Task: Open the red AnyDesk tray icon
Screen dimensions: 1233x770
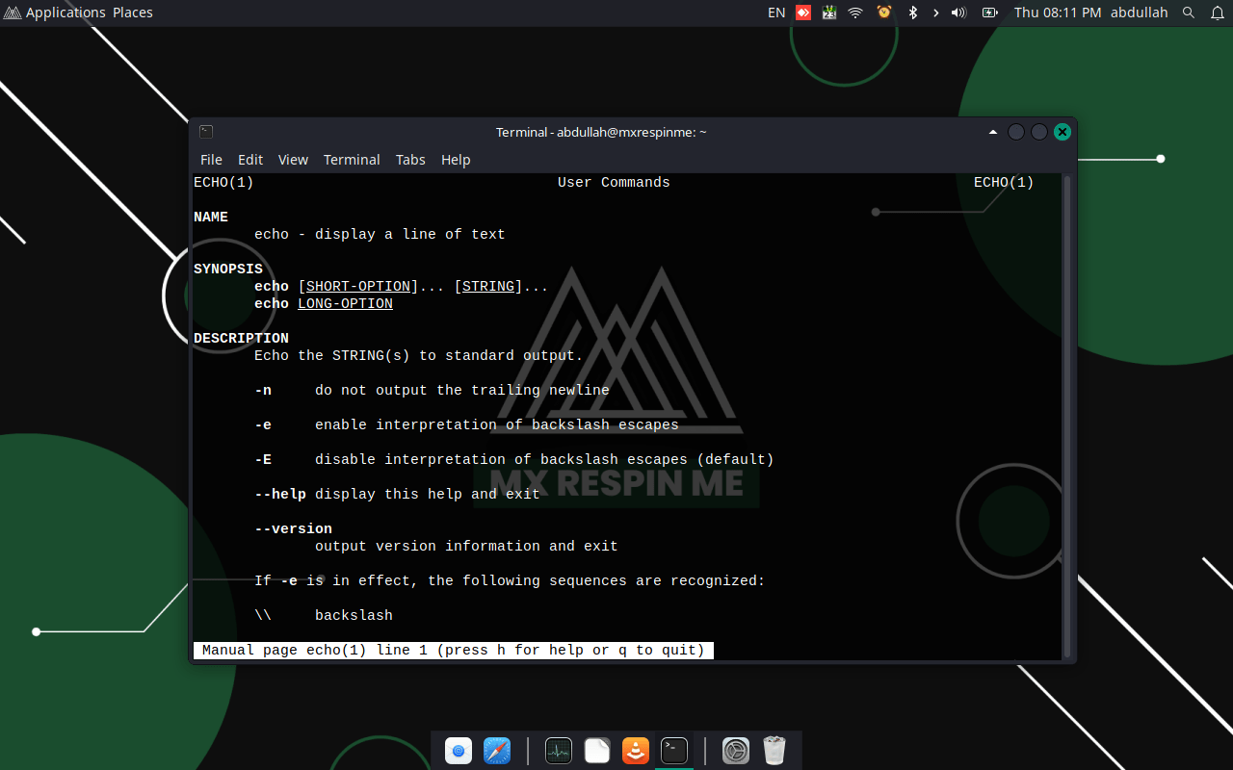Action: pos(803,13)
